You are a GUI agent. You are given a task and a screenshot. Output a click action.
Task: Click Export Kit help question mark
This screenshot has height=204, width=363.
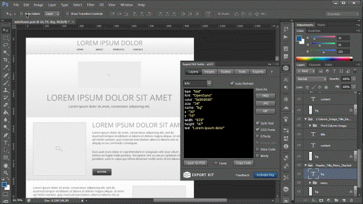272,72
